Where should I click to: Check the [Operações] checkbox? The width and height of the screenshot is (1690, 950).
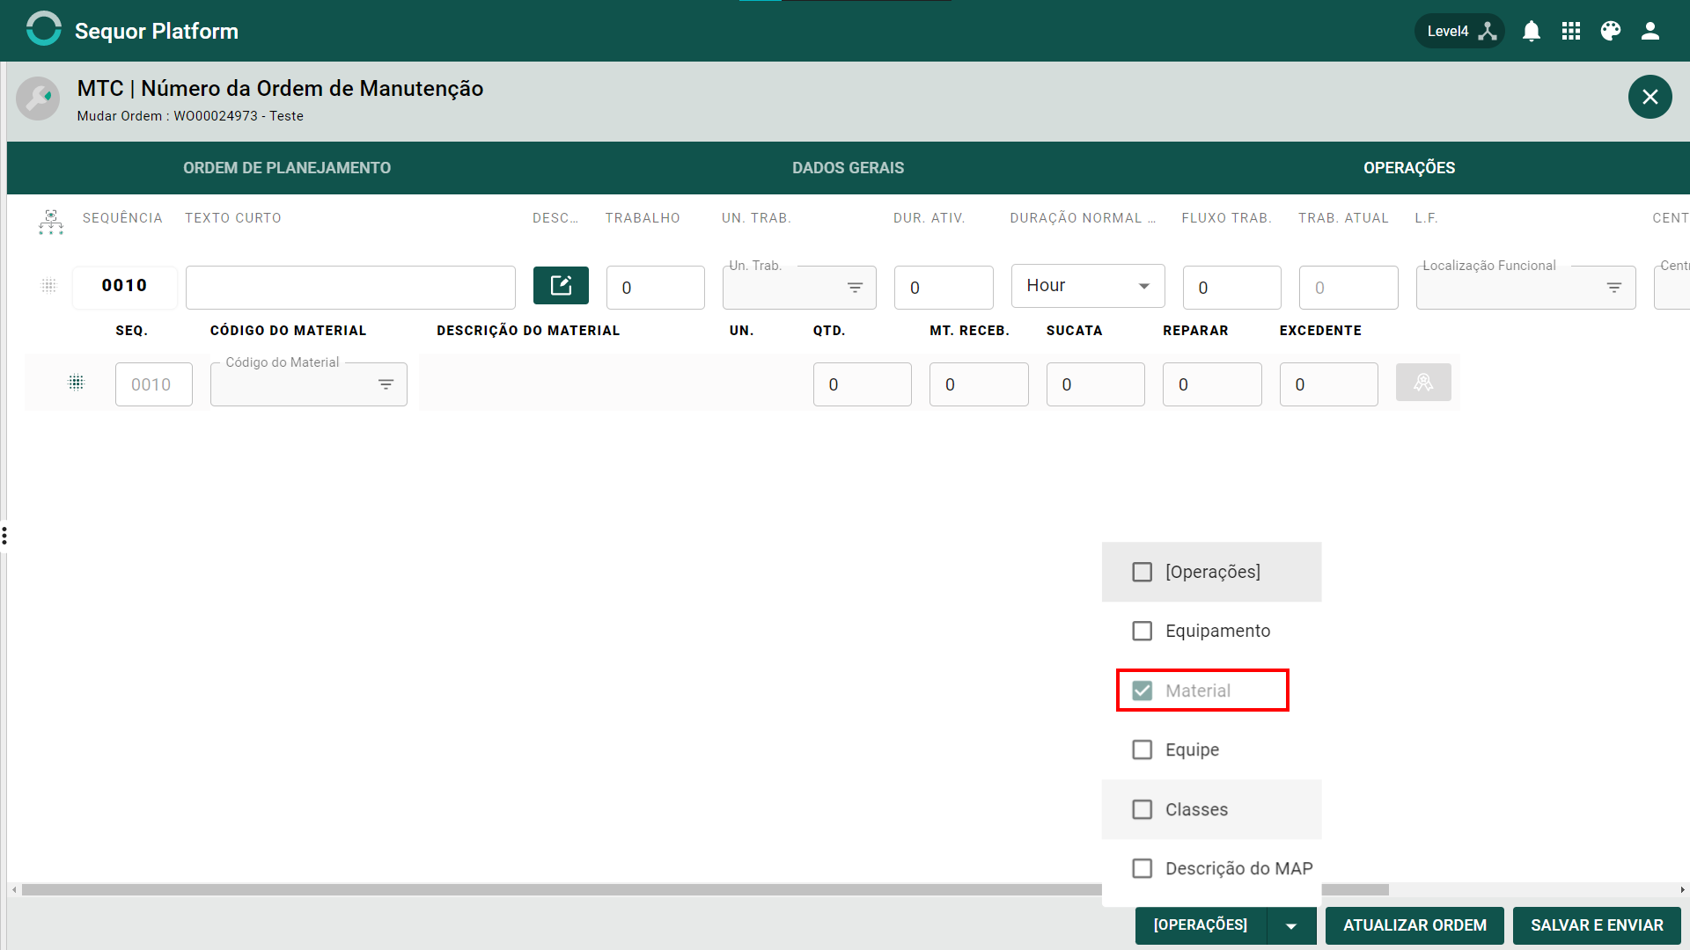[1142, 572]
